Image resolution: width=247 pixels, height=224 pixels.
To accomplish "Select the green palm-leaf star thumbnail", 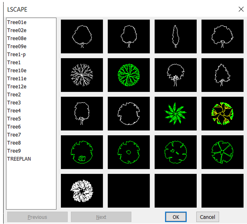I will point(176,113).
